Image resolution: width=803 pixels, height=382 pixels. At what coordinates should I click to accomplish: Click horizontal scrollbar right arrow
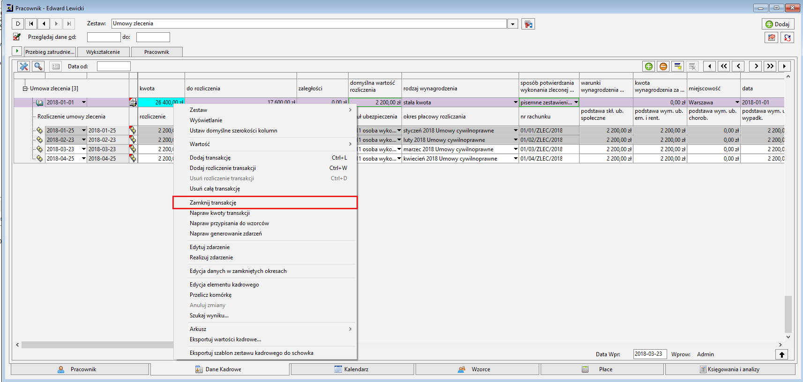click(x=780, y=345)
